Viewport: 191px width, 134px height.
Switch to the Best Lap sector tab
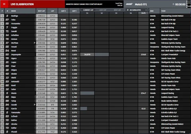tap(117, 10)
